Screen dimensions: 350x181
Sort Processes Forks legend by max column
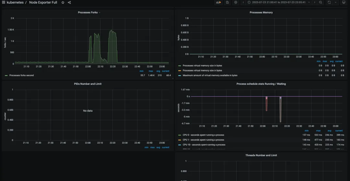coord(151,71)
